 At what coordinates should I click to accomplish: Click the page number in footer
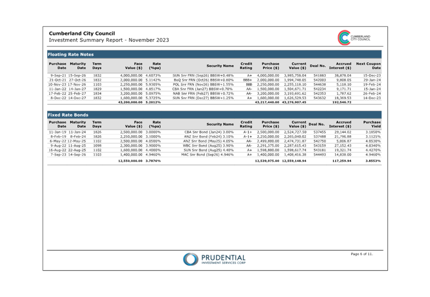coord(361,255)
